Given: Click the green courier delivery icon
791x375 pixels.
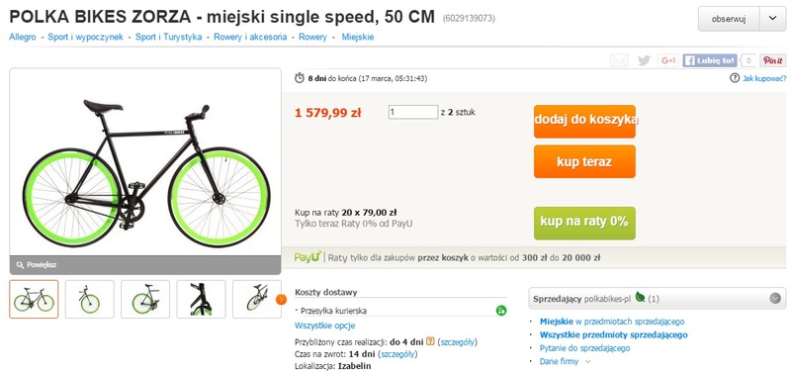Looking at the screenshot, I should click(501, 311).
